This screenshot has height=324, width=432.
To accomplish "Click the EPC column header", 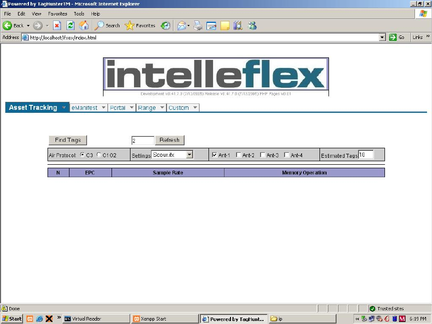I will click(90, 172).
